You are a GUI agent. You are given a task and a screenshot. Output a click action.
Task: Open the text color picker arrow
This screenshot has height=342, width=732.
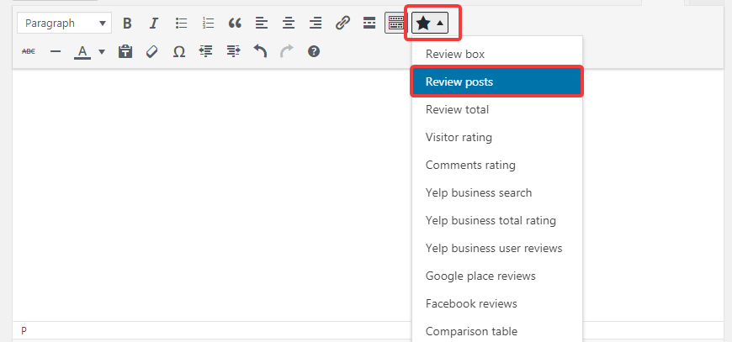(101, 52)
